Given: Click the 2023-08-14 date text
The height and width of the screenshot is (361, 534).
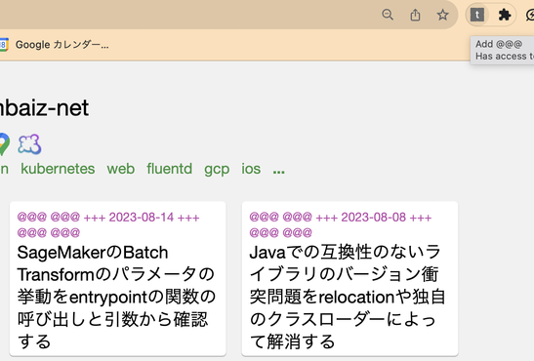Looking at the screenshot, I should pos(142,217).
